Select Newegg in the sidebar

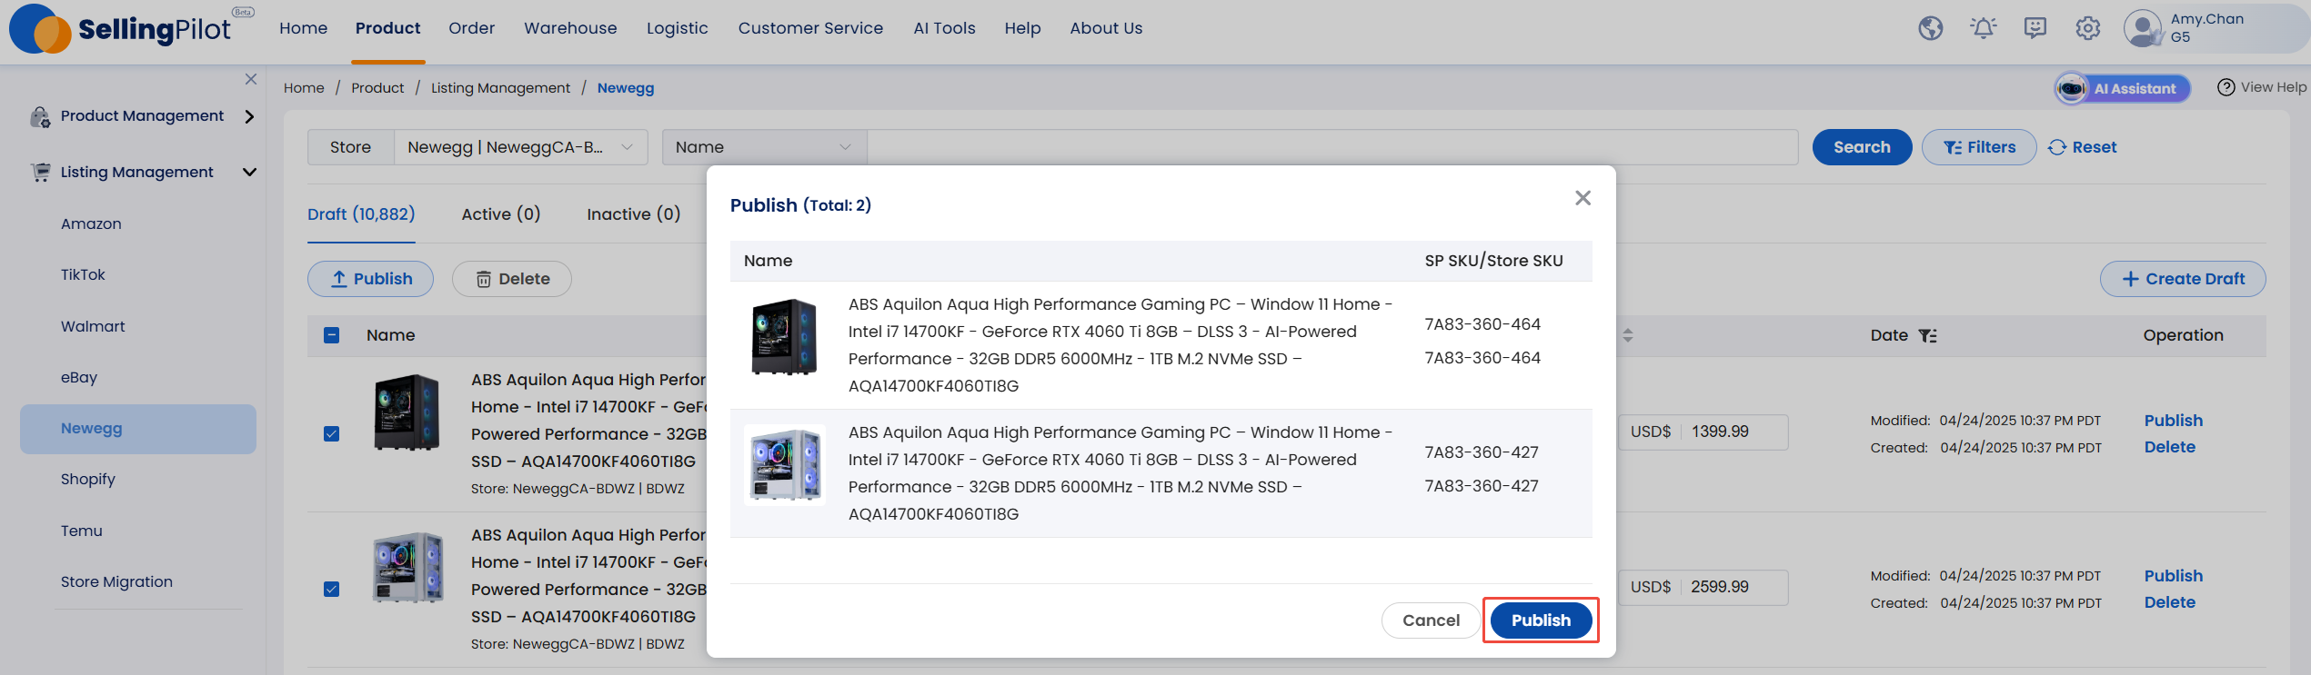point(138,429)
